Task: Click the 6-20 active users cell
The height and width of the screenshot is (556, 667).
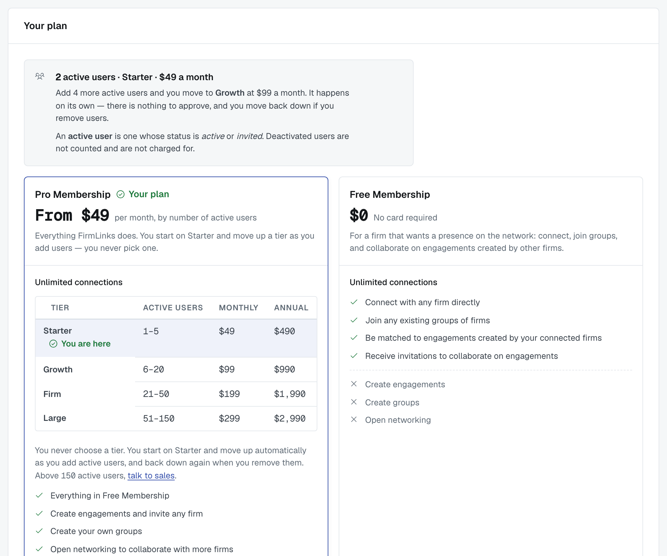Action: [x=154, y=369]
